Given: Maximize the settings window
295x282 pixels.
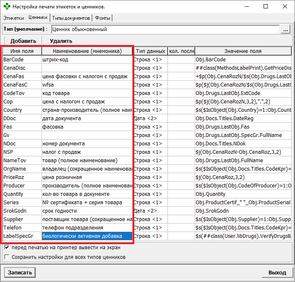Looking at the screenshot, I should point(266,7).
